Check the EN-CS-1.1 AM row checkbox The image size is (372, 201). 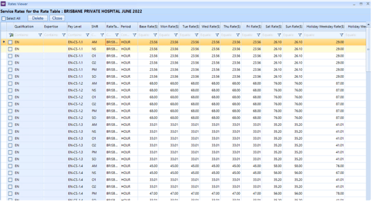tap(10, 42)
